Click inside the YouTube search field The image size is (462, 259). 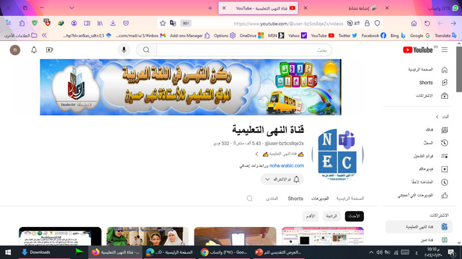click(244, 50)
